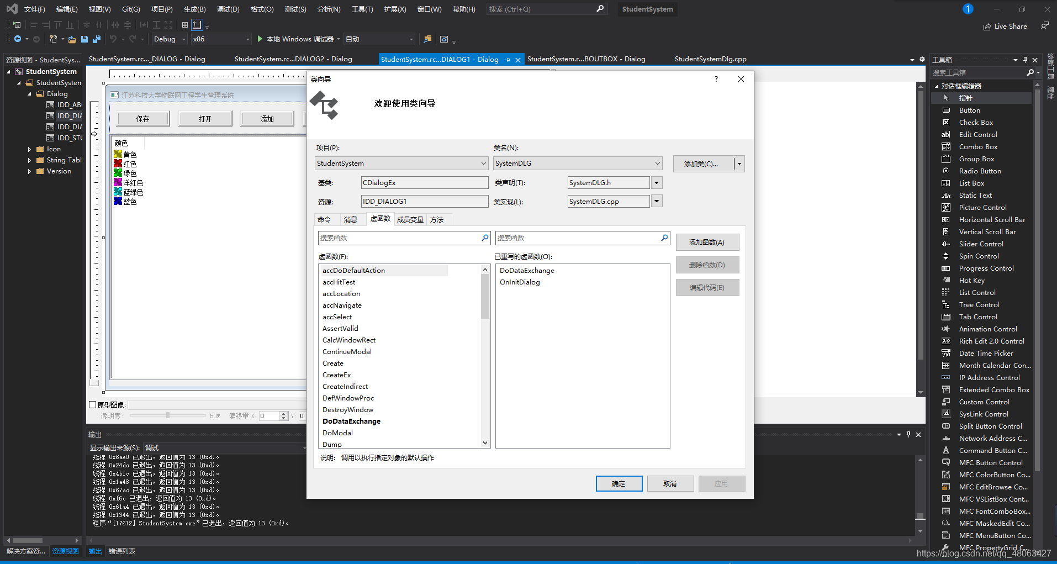This screenshot has height=564, width=1057.
Task: Click the 保存 button in dialog designer
Action: tap(143, 119)
